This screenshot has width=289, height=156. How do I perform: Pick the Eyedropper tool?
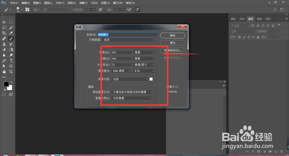11,33
